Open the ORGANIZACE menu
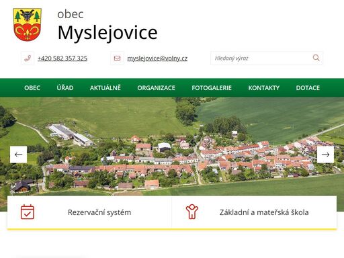The width and height of the screenshot is (344, 258). (157, 88)
